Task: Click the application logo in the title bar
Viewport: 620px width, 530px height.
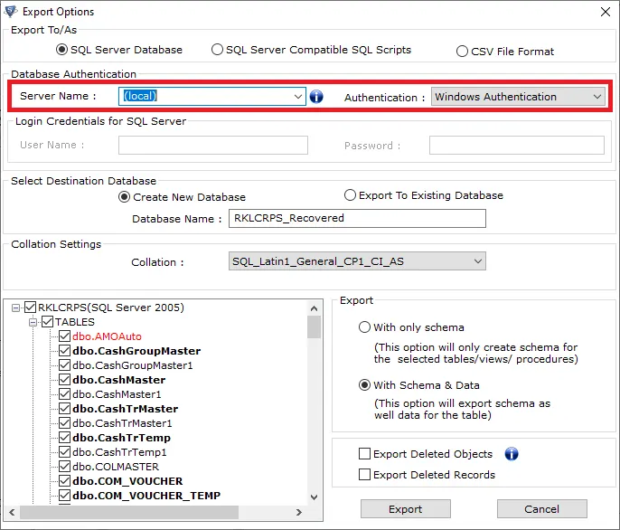Action: point(11,12)
